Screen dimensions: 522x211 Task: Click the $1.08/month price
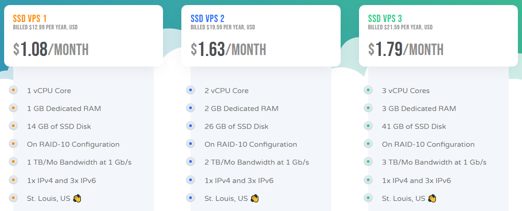pyautogui.click(x=51, y=49)
